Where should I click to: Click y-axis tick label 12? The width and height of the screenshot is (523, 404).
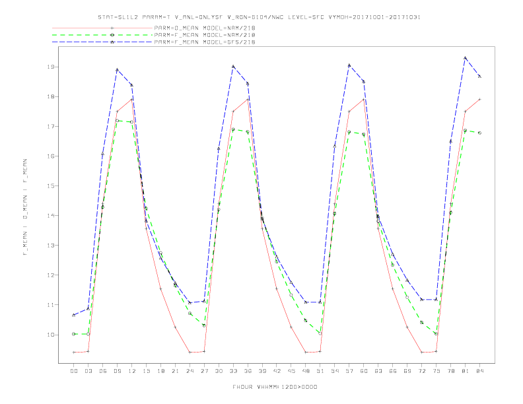tap(51, 275)
